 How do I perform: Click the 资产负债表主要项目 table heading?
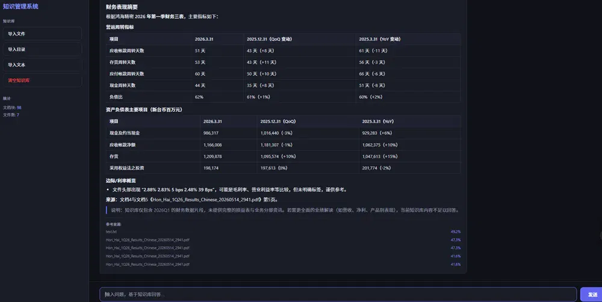pos(144,109)
